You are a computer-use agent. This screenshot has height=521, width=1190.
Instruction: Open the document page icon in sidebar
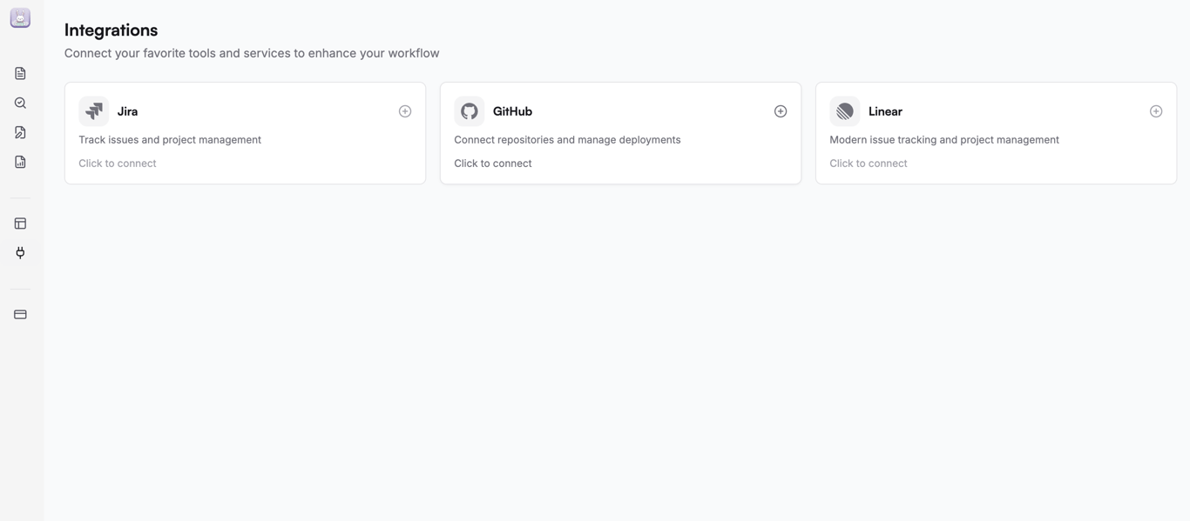tap(20, 73)
